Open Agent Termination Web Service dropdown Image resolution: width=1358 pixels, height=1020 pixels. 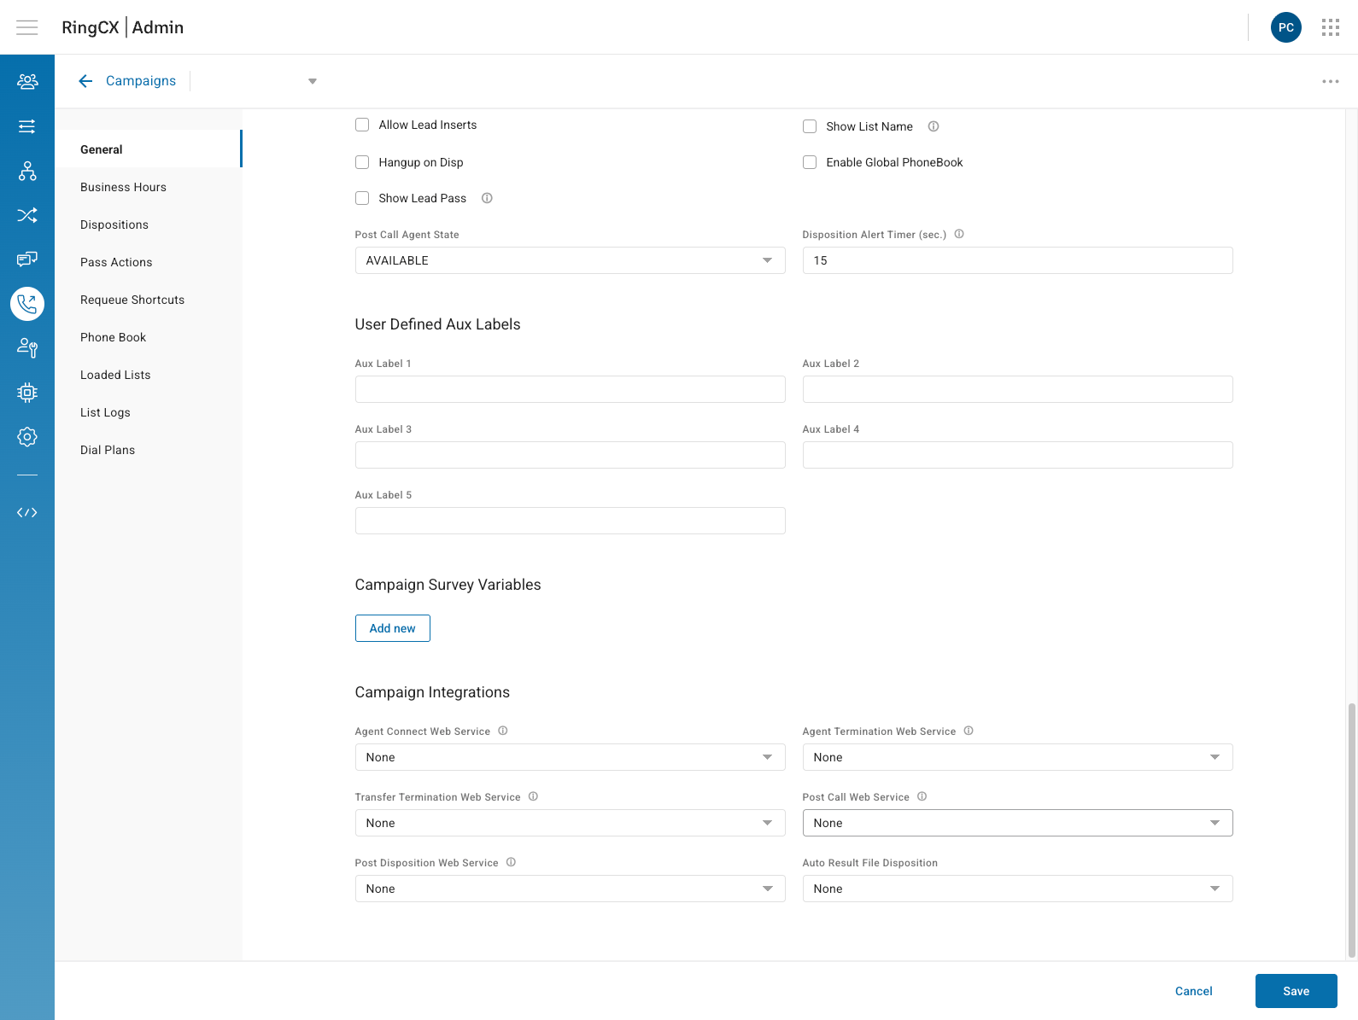pyautogui.click(x=1017, y=757)
